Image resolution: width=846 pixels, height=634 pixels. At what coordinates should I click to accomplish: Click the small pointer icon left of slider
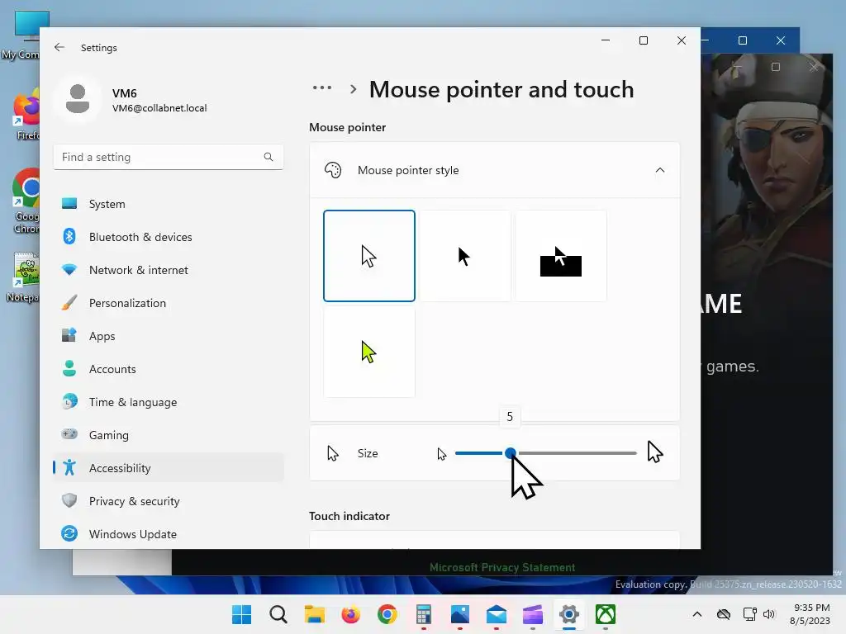(442, 454)
